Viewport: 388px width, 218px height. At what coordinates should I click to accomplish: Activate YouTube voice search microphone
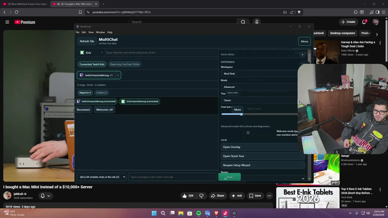coord(257,22)
